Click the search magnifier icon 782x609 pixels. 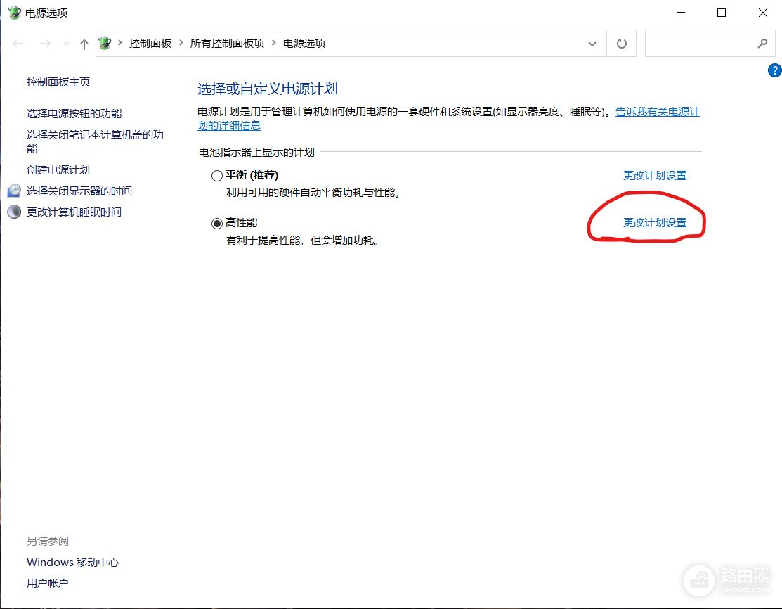point(762,44)
